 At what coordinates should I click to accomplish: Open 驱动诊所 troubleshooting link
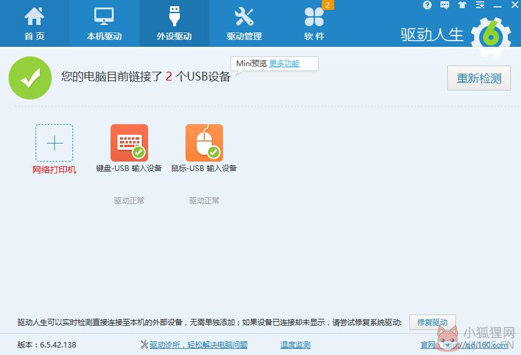point(199,345)
